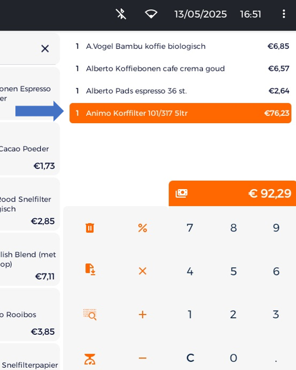
Task: Tap keypad digit 7
Action: tap(190, 228)
